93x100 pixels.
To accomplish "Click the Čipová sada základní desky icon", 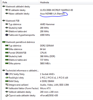I will point(7,95).
